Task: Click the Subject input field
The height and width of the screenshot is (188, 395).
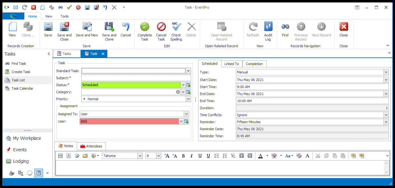Action: (136, 78)
